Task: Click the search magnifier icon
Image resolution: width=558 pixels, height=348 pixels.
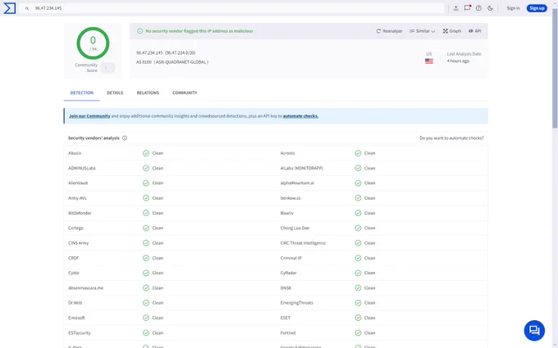Action: coord(27,8)
